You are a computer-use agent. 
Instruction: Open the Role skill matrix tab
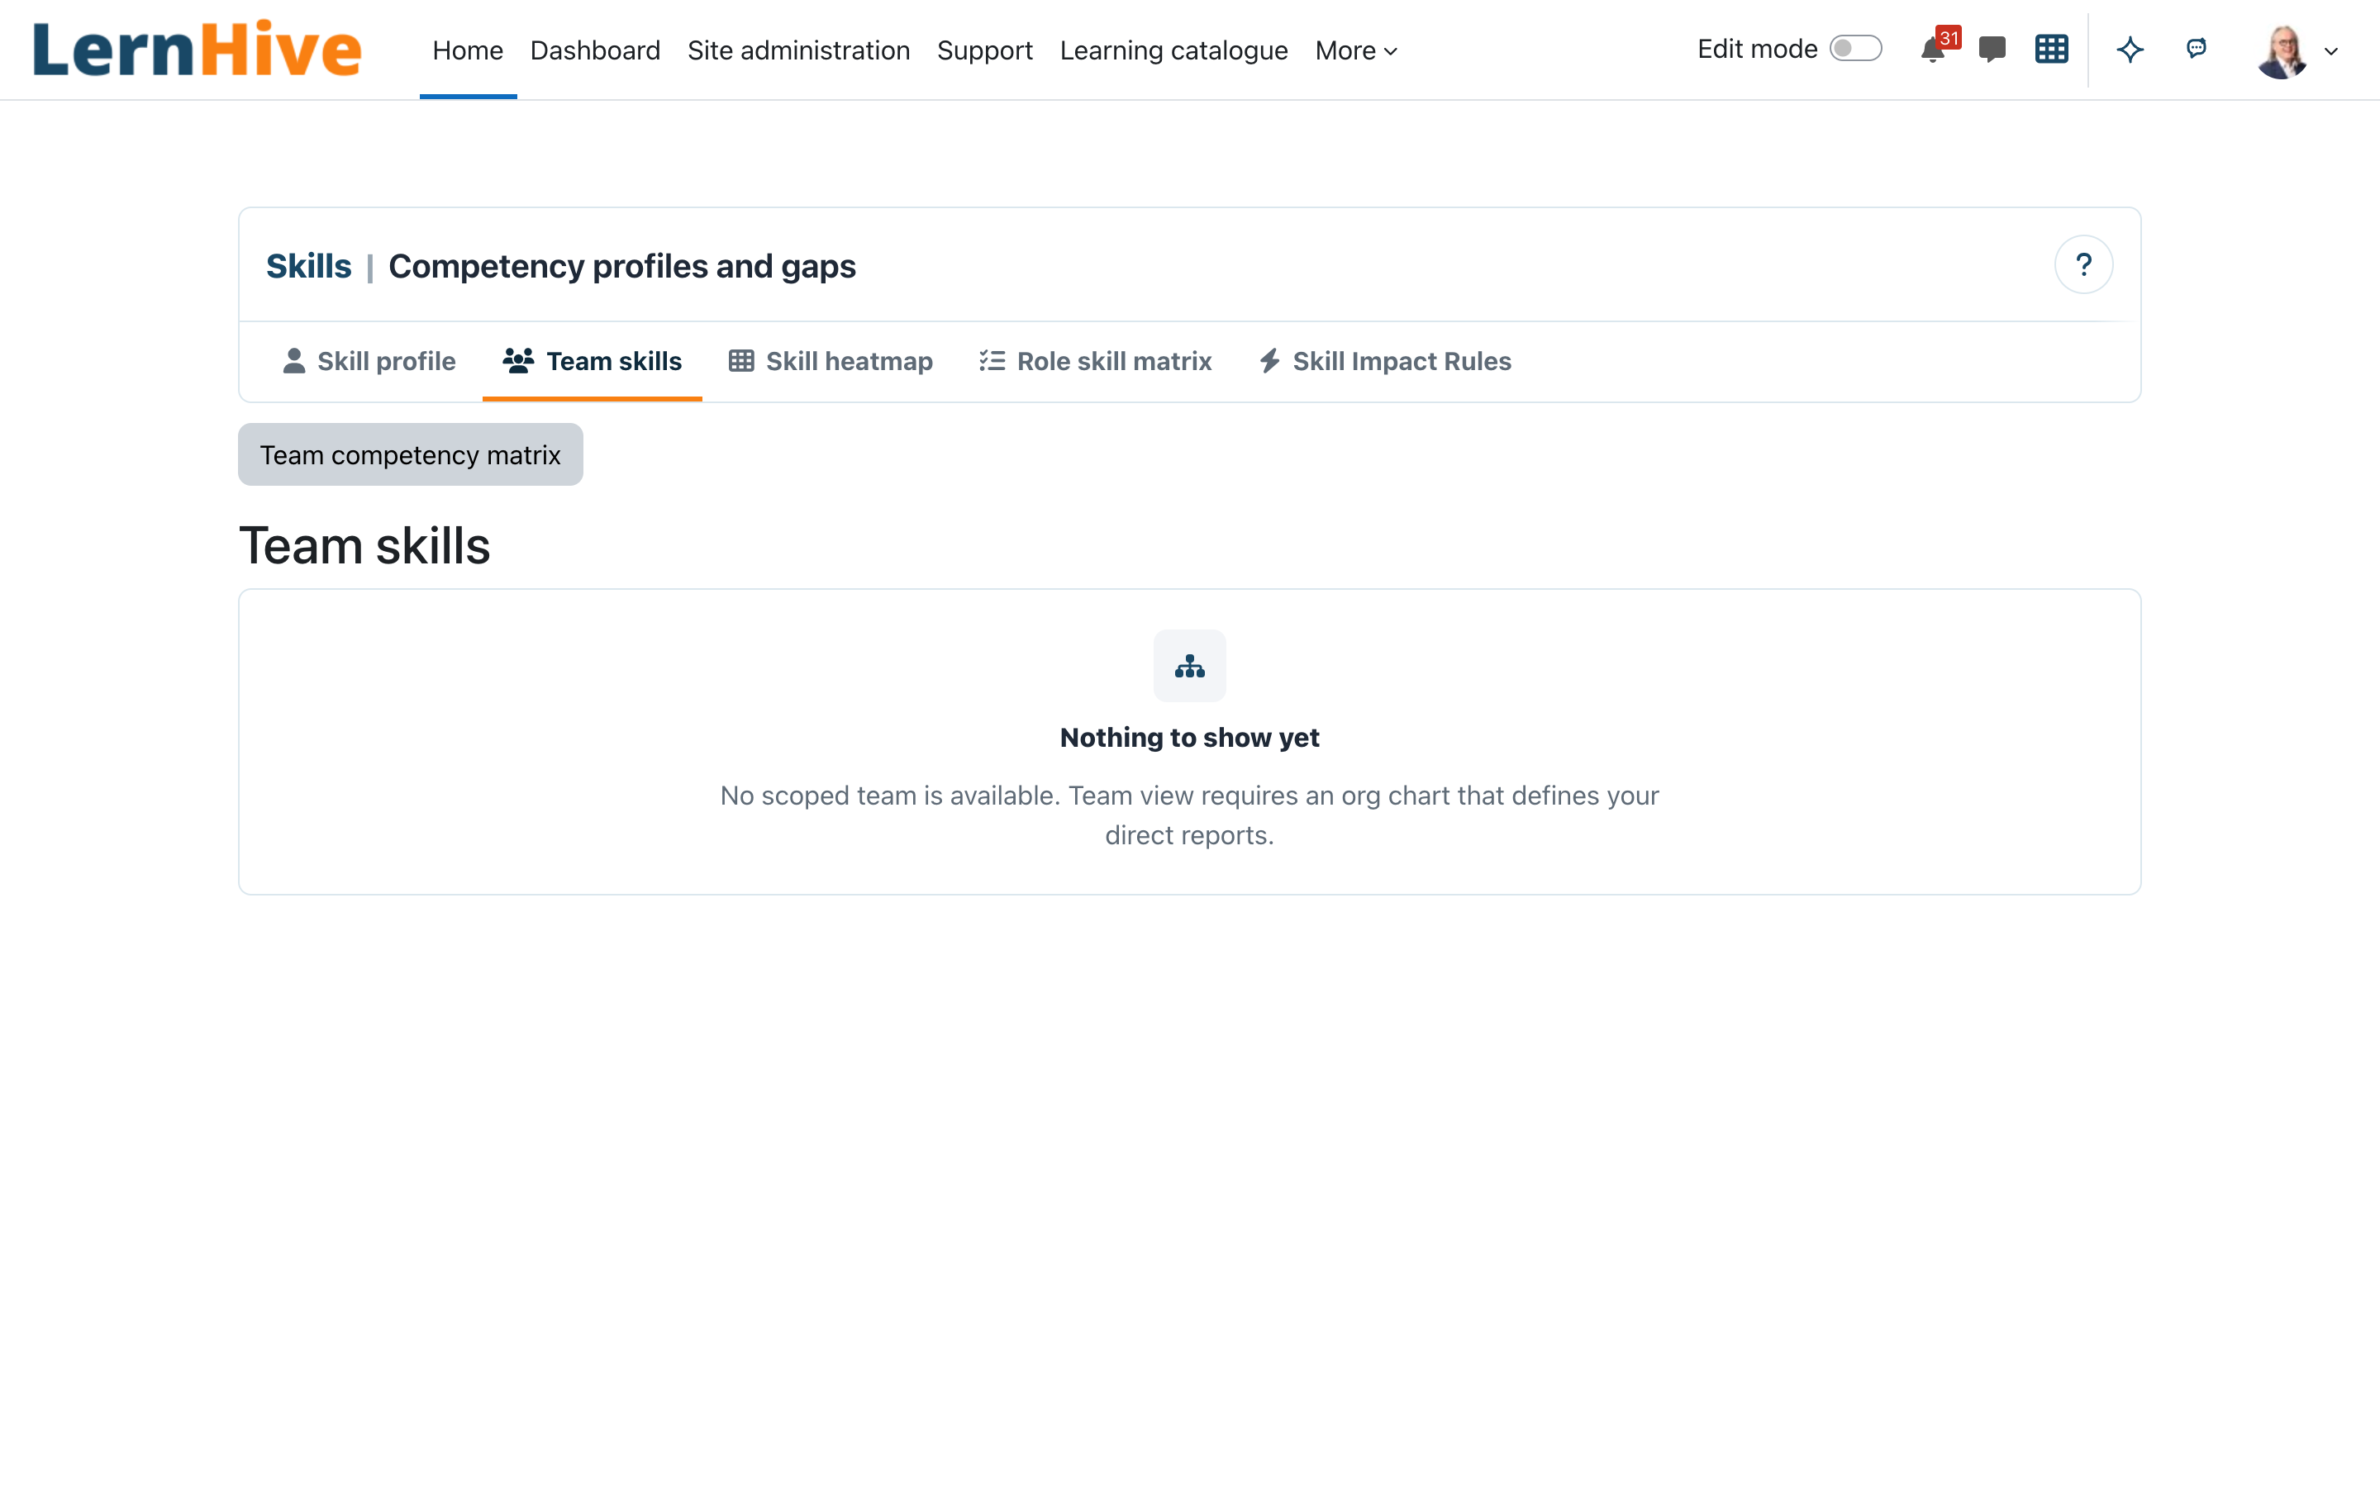(x=1096, y=361)
